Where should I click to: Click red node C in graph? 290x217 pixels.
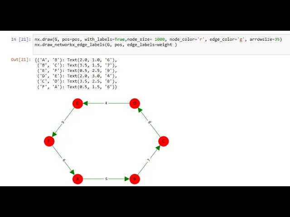pos(164,142)
